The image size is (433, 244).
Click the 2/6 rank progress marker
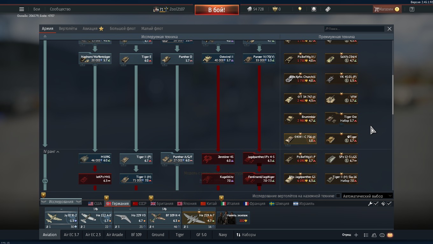tap(45, 181)
